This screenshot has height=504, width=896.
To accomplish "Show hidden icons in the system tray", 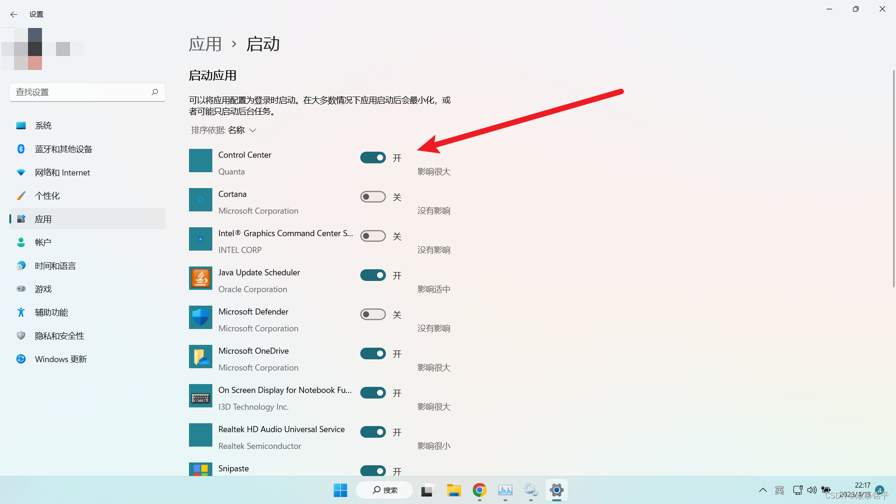I will pos(763,490).
